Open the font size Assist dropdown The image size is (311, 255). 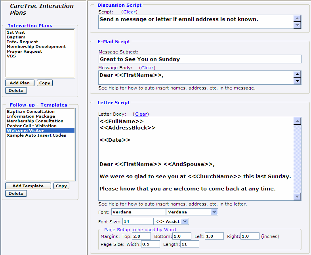(185, 221)
